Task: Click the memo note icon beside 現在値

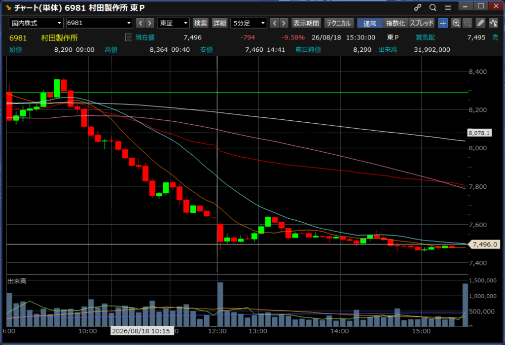Action: point(129,37)
